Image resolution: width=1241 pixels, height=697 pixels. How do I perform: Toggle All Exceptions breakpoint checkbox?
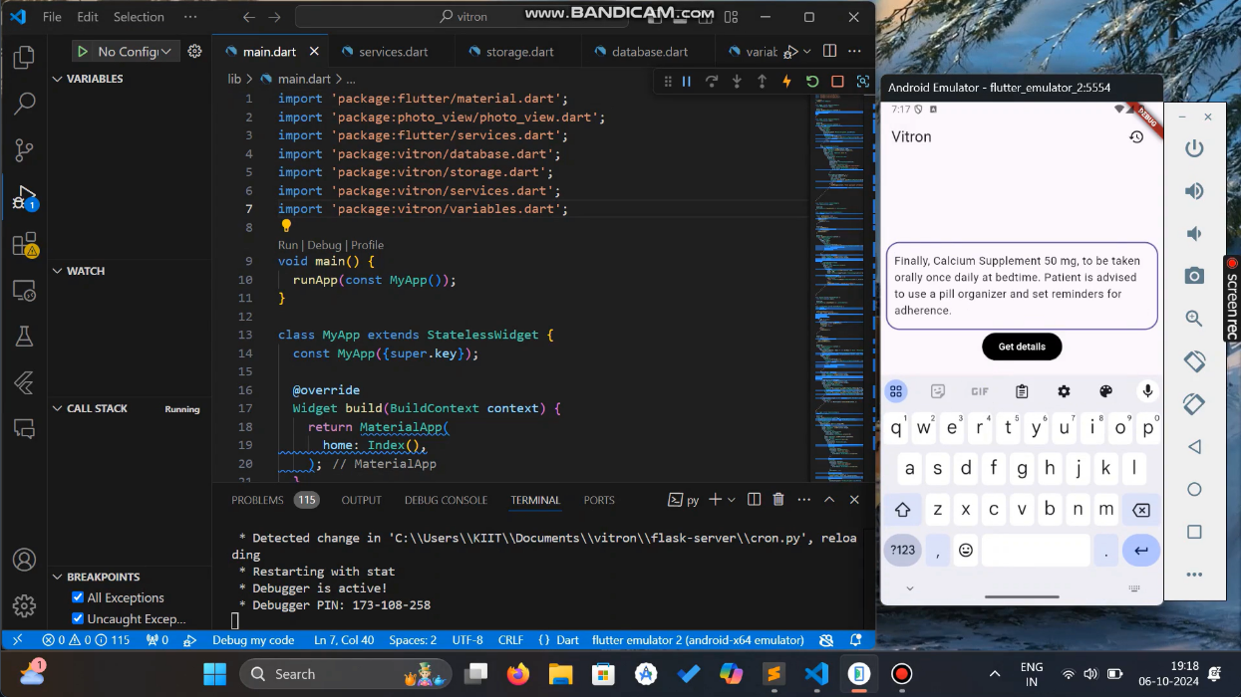(78, 597)
